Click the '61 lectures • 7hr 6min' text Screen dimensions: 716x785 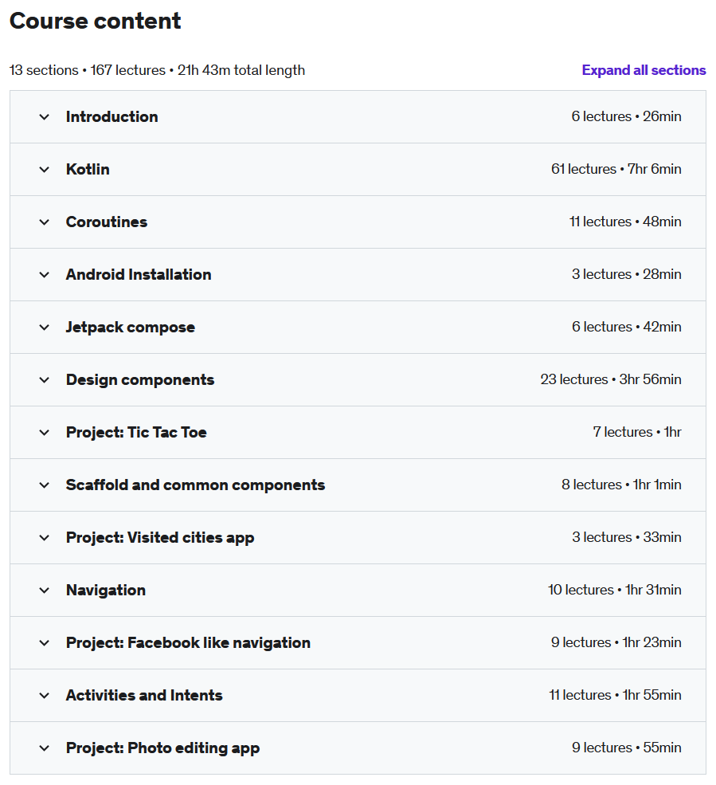(x=616, y=169)
